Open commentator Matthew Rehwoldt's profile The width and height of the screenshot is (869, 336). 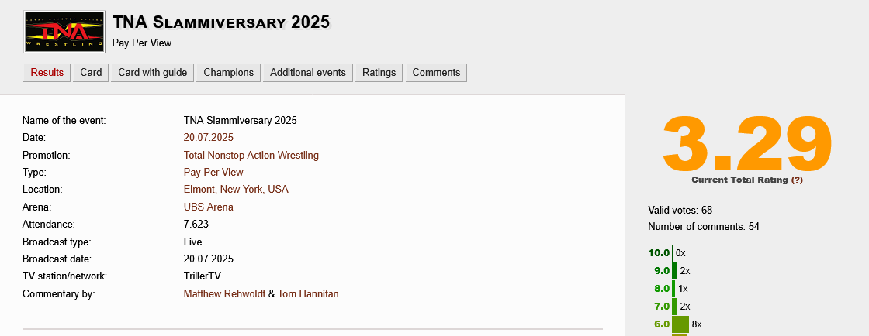[224, 294]
